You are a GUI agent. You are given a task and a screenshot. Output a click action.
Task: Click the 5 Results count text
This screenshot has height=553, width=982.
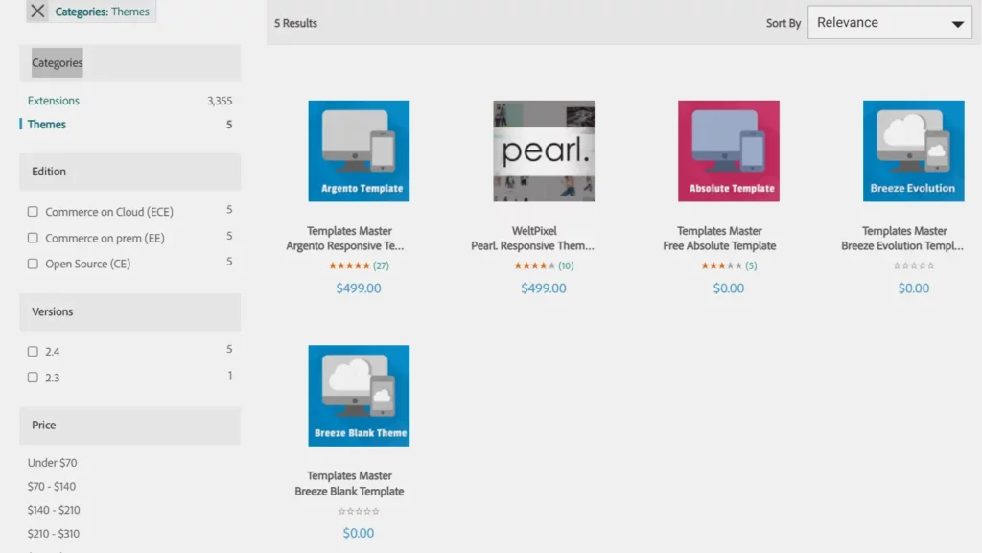pos(295,23)
